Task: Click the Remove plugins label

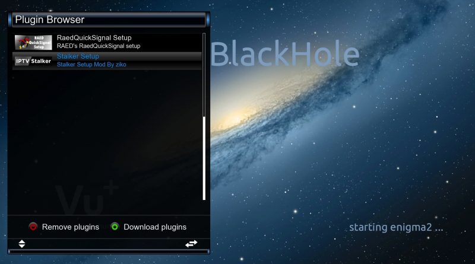Action: 71,227
